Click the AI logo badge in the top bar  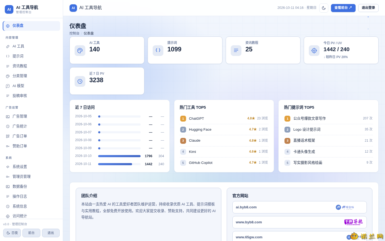73,8
